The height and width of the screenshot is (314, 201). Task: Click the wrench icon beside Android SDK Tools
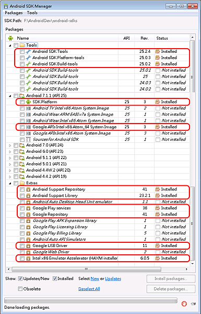tap(28, 51)
